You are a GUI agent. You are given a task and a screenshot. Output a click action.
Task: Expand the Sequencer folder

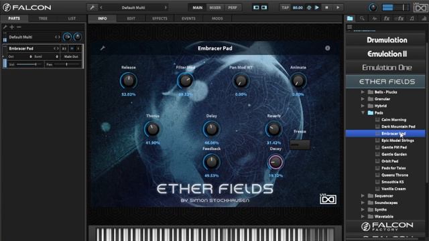pyautogui.click(x=363, y=195)
